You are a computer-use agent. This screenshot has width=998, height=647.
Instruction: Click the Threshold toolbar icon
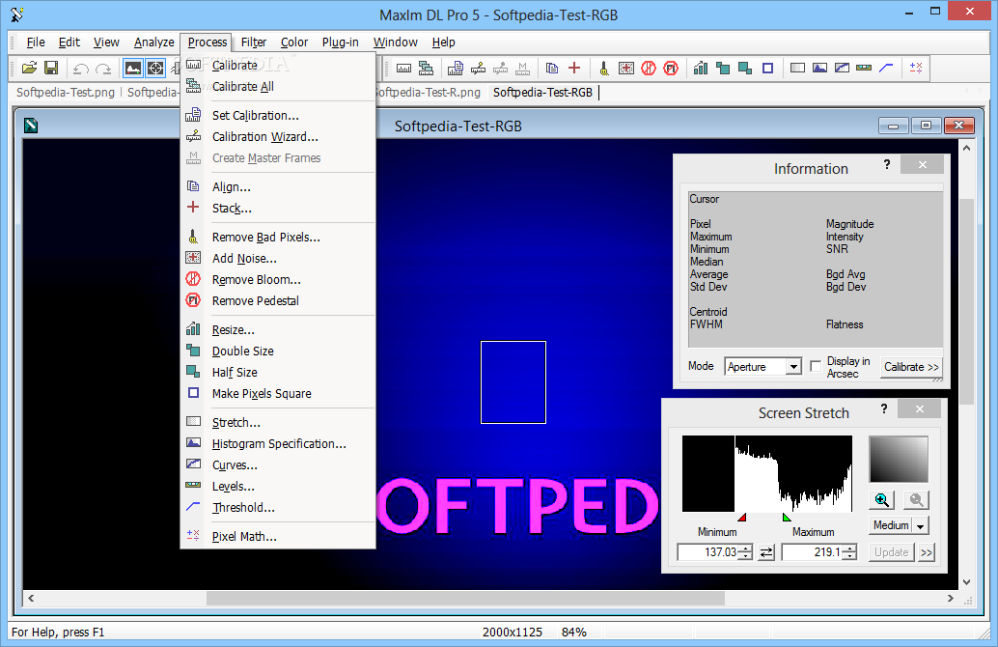point(886,68)
